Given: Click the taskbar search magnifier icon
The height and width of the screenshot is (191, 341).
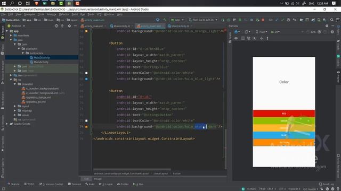Looking at the screenshot, I should pos(12,3).
